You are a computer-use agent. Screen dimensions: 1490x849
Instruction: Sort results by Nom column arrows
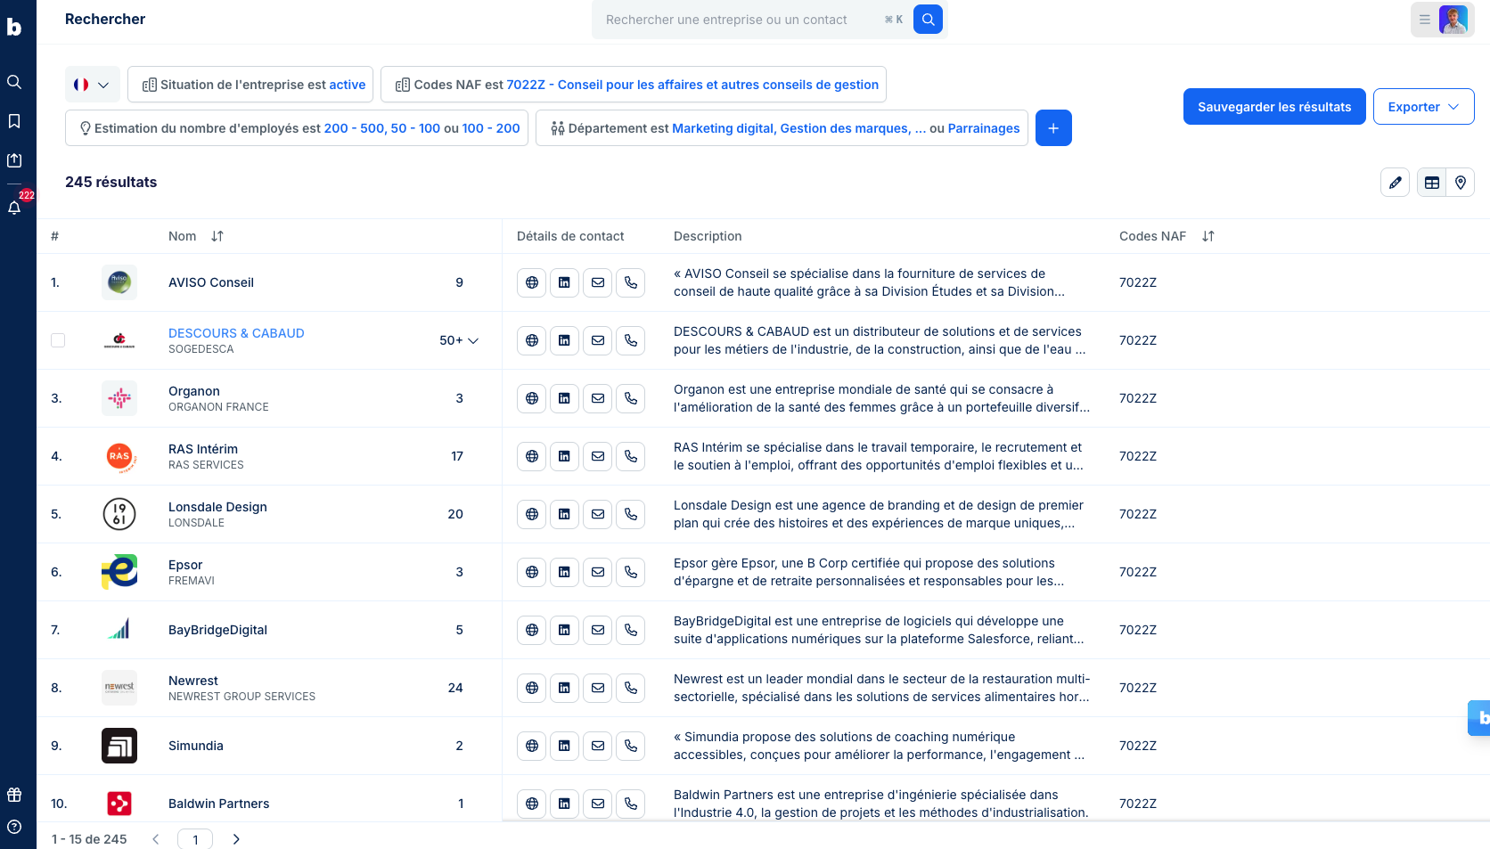[x=217, y=236]
